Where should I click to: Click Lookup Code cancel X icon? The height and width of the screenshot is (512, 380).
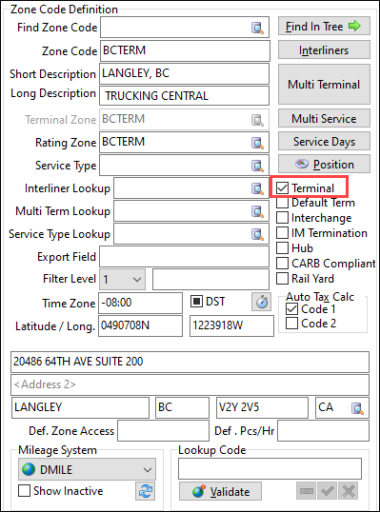(x=349, y=491)
